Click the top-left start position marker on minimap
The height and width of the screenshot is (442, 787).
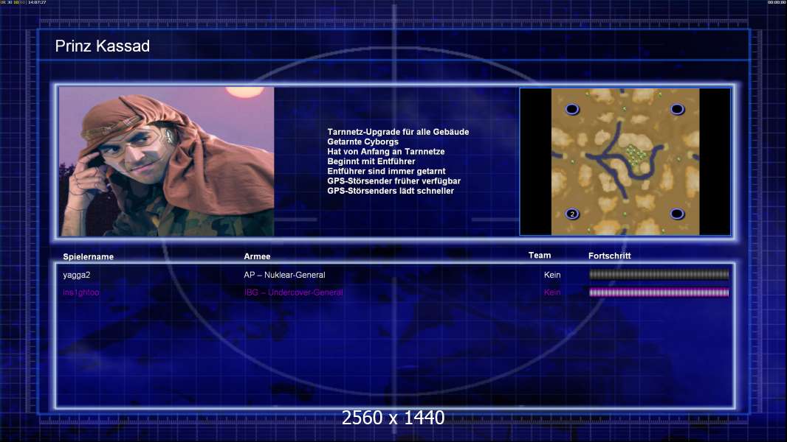click(572, 109)
